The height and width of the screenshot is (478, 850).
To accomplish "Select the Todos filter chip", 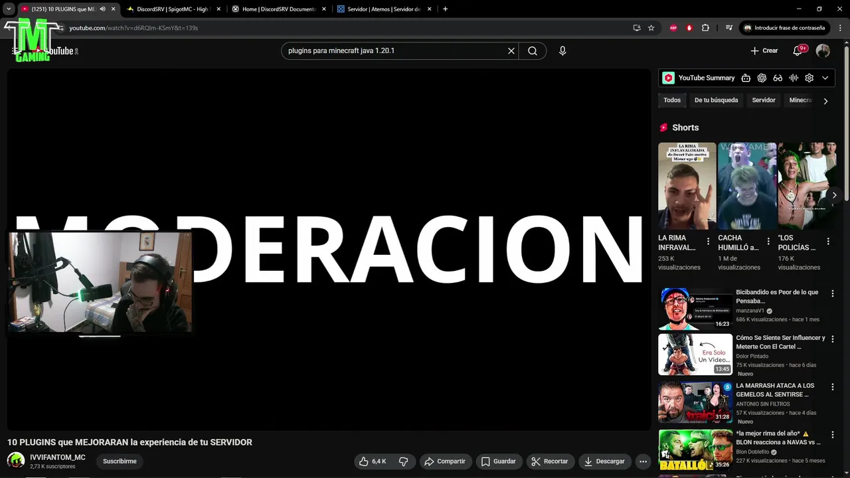I will 672,100.
